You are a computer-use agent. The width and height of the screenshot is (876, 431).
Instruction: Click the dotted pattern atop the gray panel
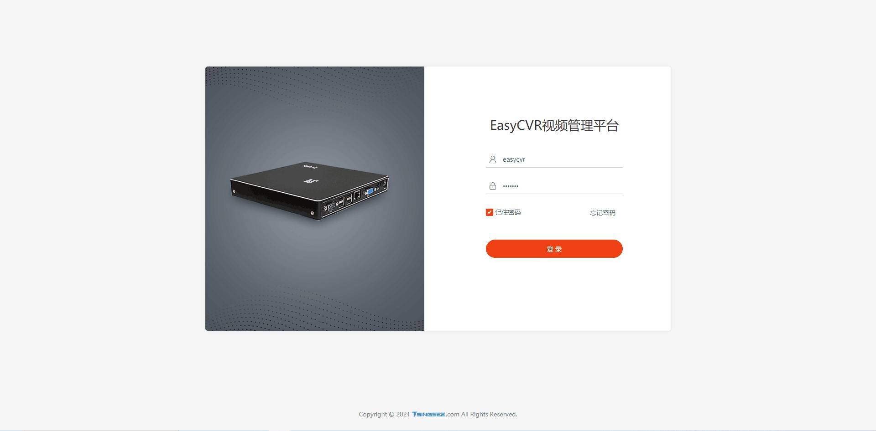(315, 81)
